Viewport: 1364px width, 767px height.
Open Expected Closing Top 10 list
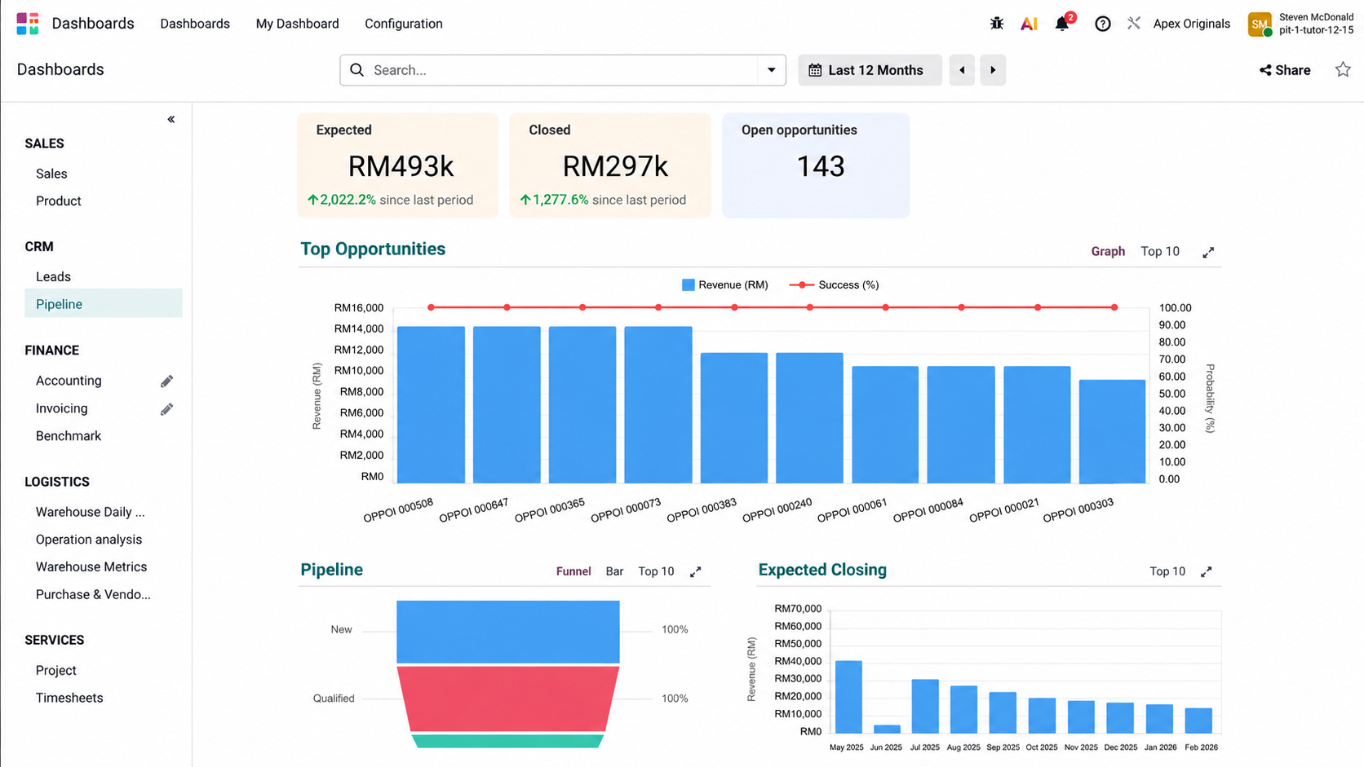point(1167,571)
